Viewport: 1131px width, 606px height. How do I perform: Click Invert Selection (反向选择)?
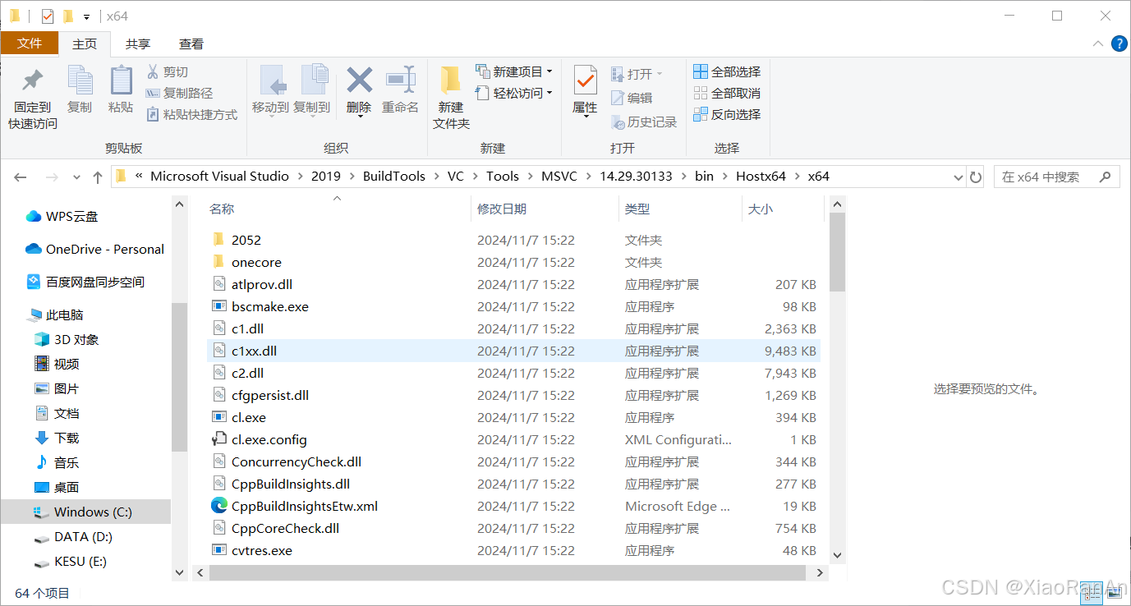(x=727, y=114)
